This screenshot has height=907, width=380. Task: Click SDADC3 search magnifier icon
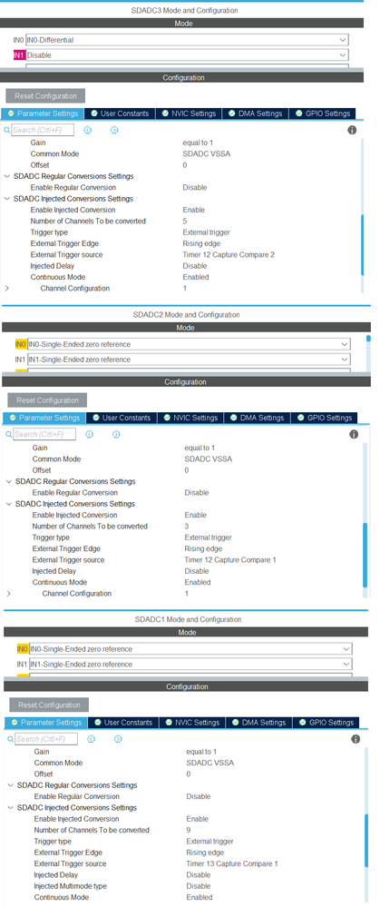(7, 130)
